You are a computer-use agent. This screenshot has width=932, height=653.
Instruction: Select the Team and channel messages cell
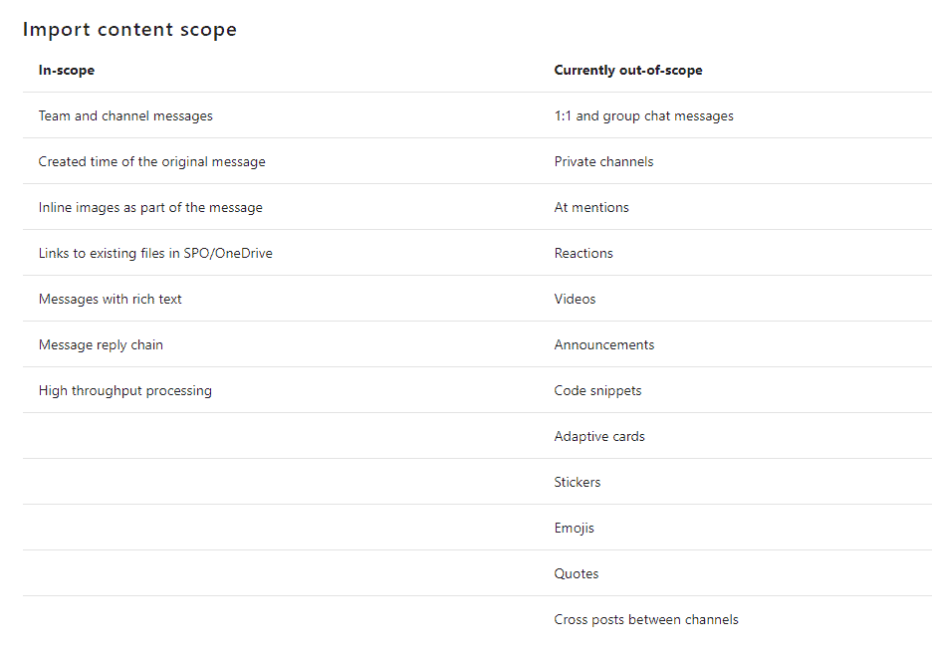point(125,115)
